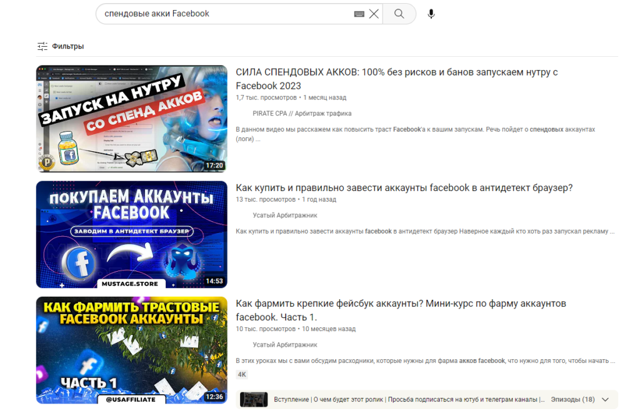
Task: Click the filter sliders icon next to Фильтры
Action: tap(42, 46)
